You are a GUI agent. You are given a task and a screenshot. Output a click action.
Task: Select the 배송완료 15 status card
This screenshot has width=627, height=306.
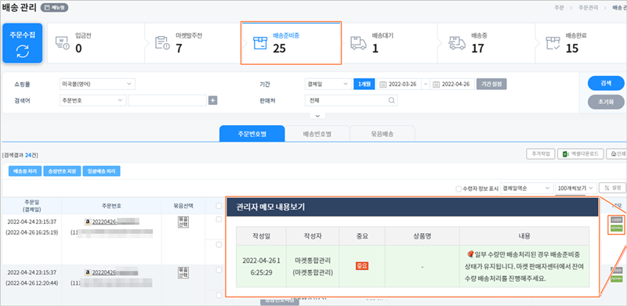(x=581, y=43)
